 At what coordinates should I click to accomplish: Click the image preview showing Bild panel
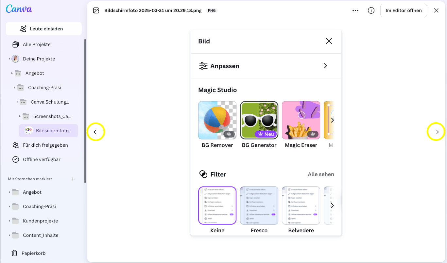click(266, 133)
